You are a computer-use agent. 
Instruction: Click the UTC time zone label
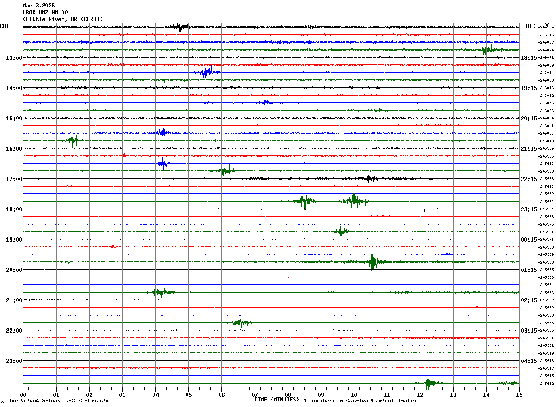[x=531, y=26]
